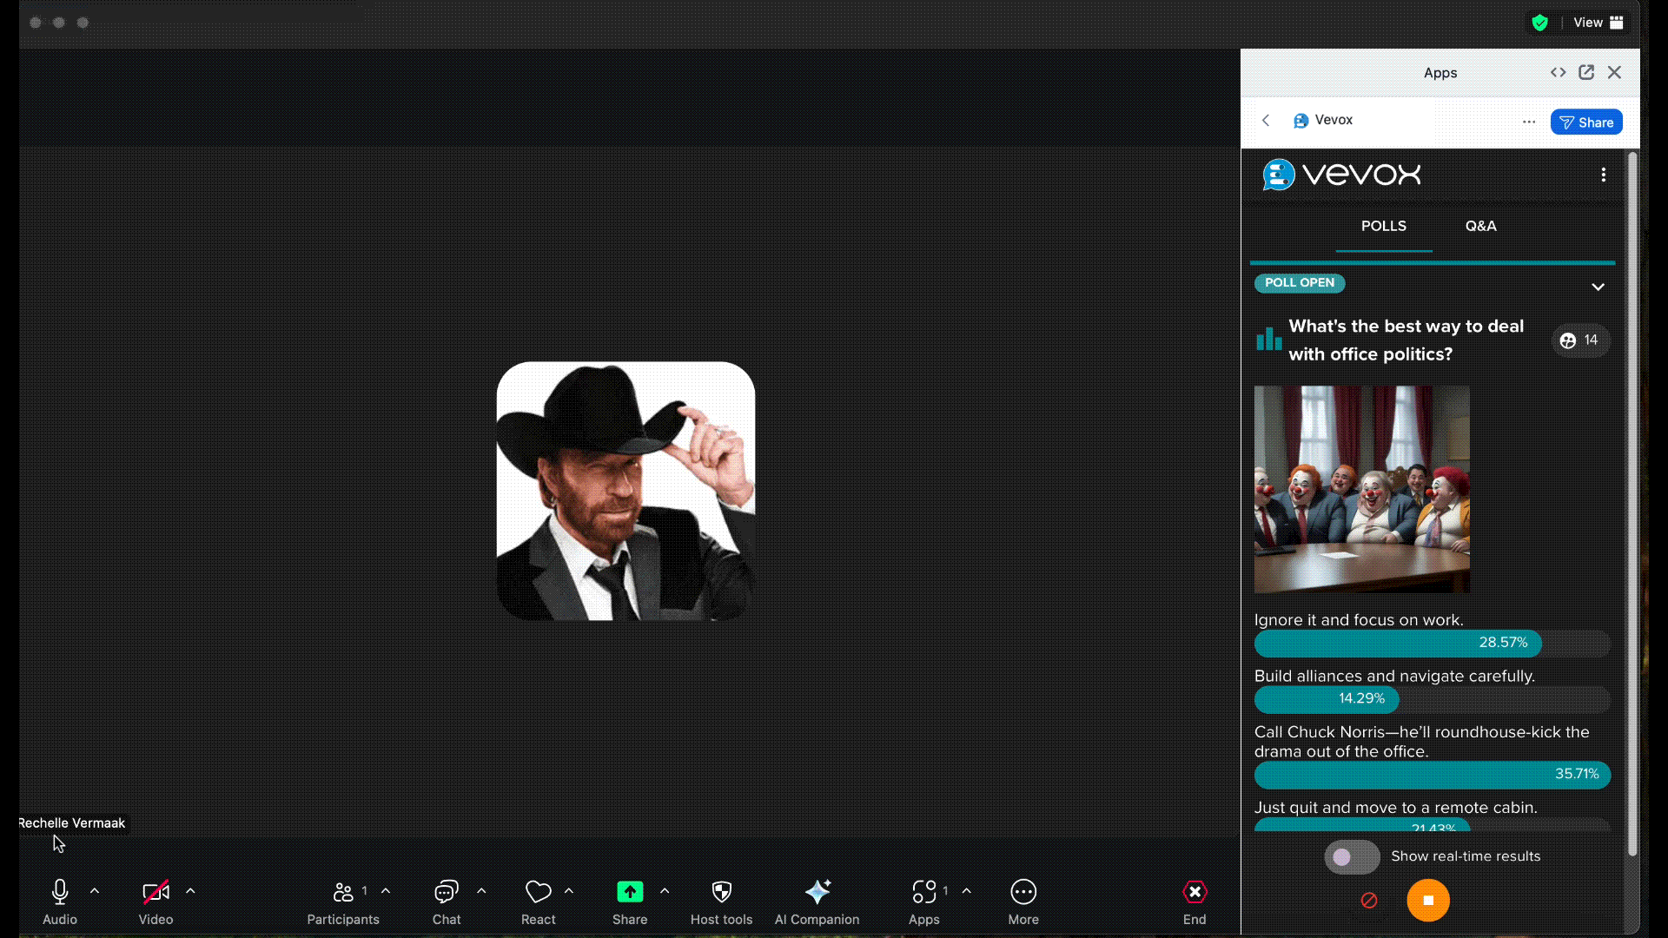Click the POLL OPEN status badge

1300,283
